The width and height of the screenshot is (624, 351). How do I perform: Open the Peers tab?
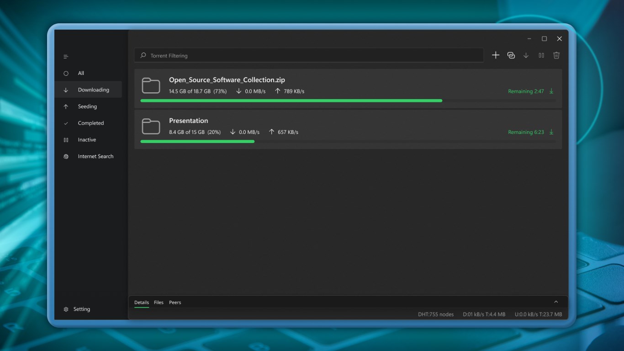point(175,303)
